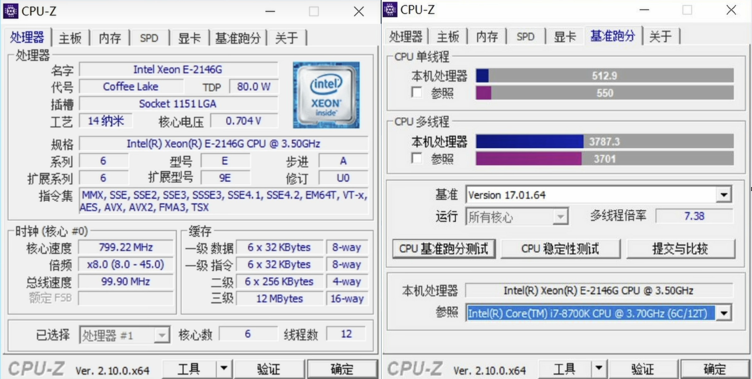Click the 14 纳米 process value
This screenshot has height=379, width=752.
click(106, 121)
